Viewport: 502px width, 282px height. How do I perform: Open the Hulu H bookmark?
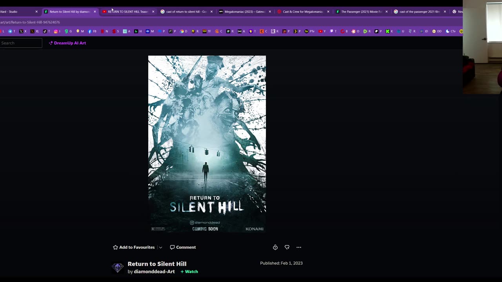pyautogui.click(x=138, y=31)
